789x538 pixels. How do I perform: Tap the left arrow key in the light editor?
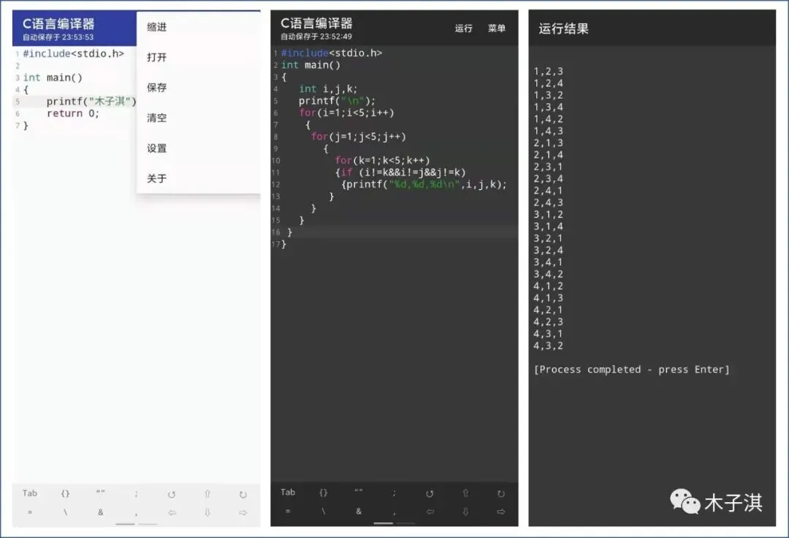coord(172,512)
